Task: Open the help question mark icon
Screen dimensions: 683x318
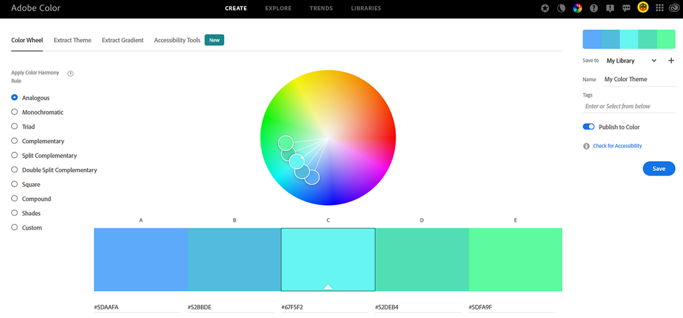Action: [593, 9]
